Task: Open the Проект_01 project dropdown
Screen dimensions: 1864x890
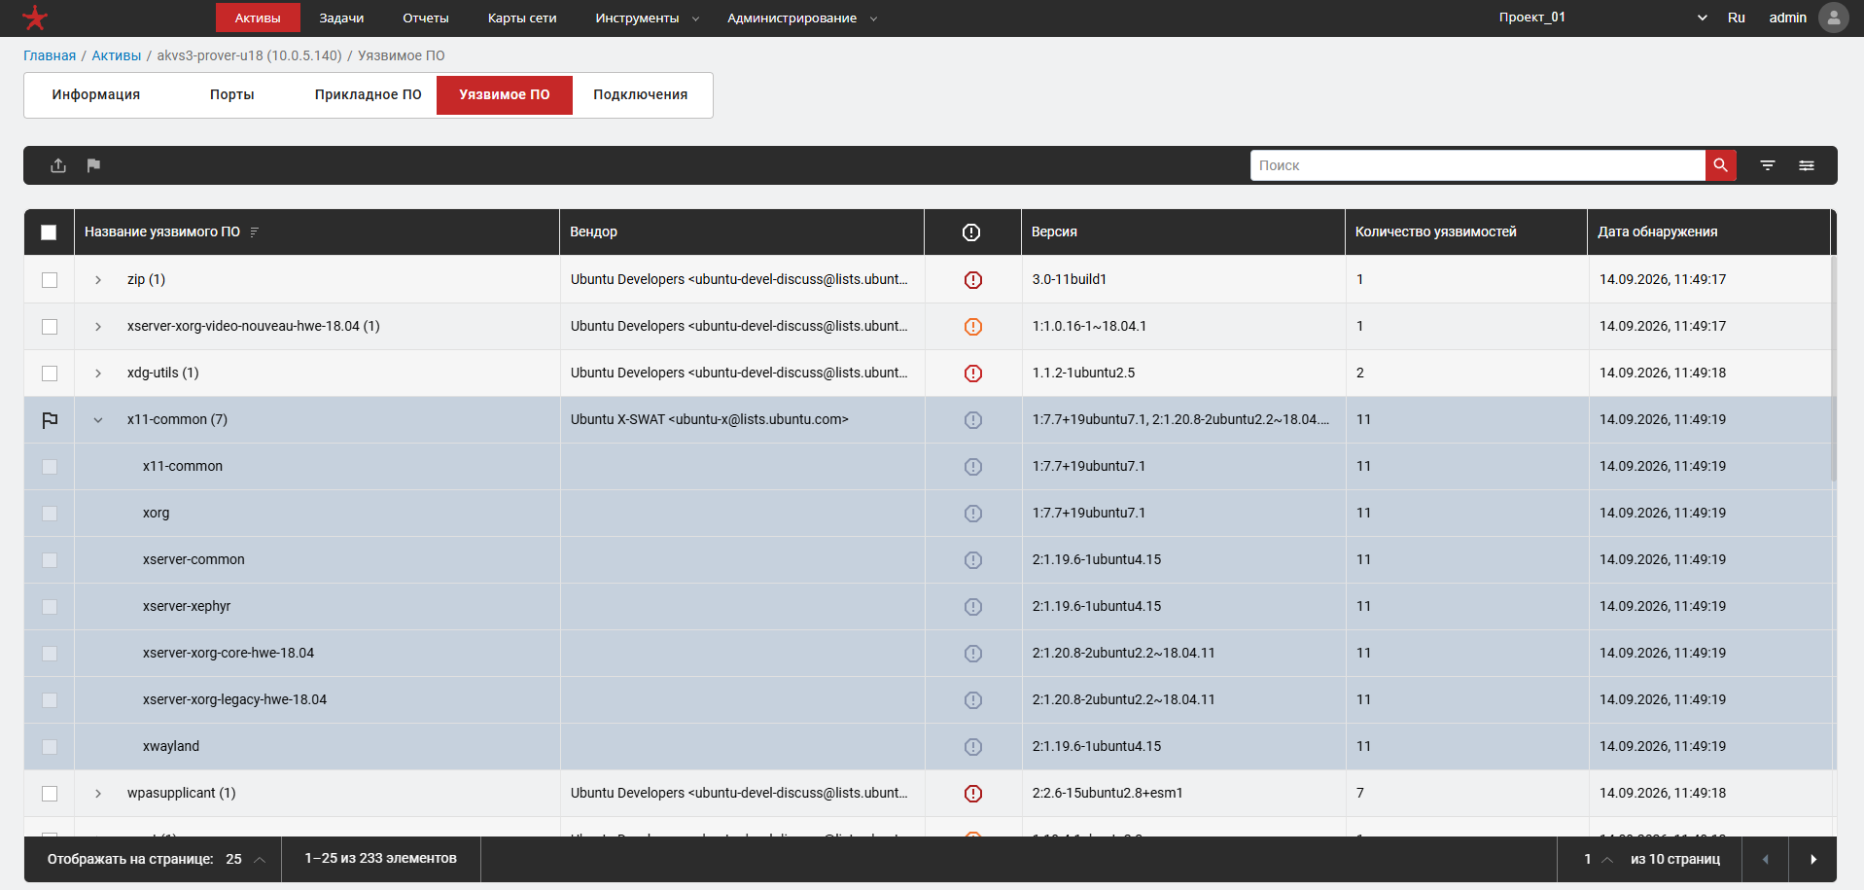Action: [x=1602, y=18]
